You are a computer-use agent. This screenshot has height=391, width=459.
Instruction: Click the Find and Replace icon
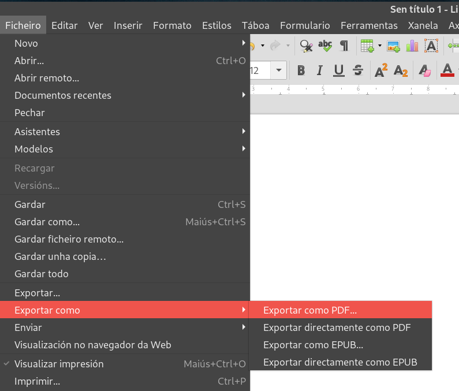click(306, 46)
